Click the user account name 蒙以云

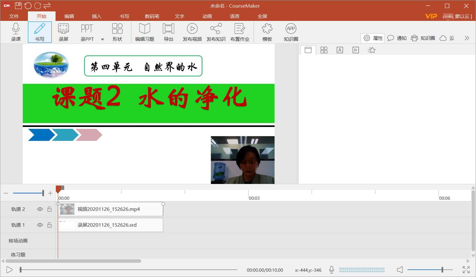(462, 16)
